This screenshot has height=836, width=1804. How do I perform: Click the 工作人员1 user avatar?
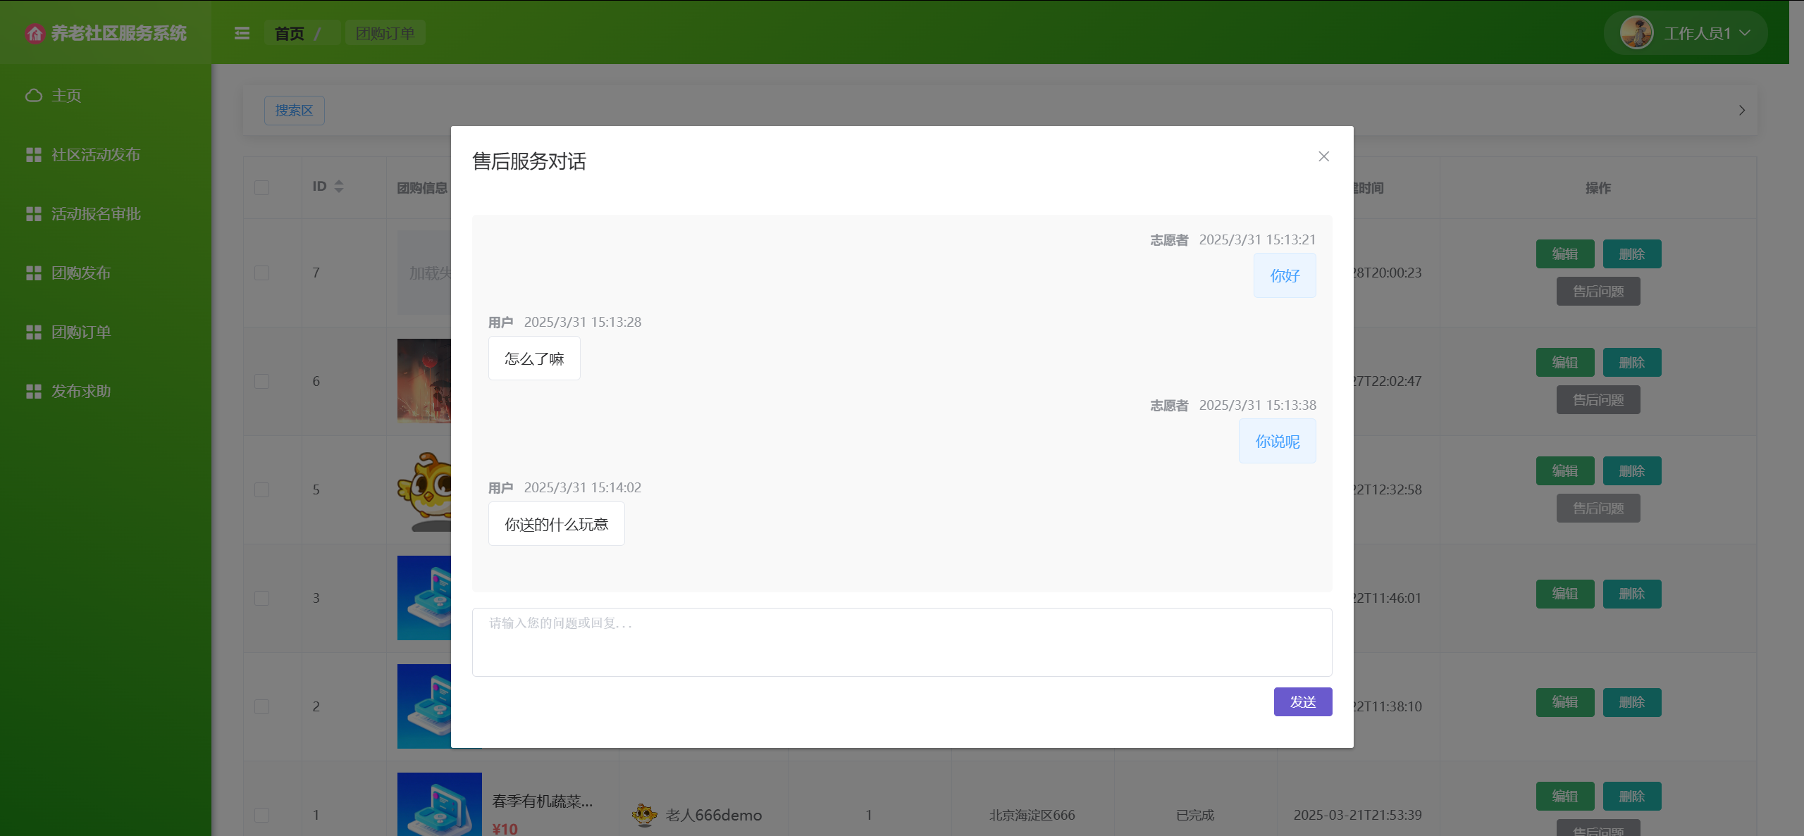coord(1636,33)
